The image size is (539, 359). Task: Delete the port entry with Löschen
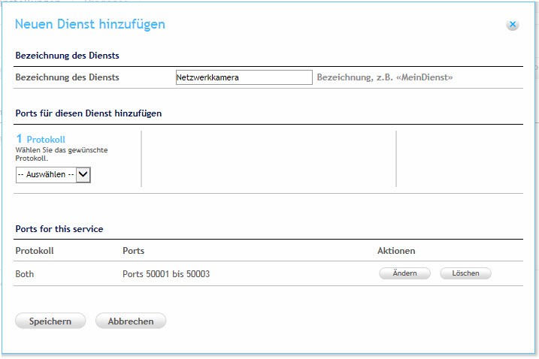[465, 274]
